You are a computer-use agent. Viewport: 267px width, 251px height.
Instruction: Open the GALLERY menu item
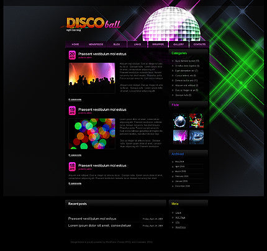click(x=178, y=44)
